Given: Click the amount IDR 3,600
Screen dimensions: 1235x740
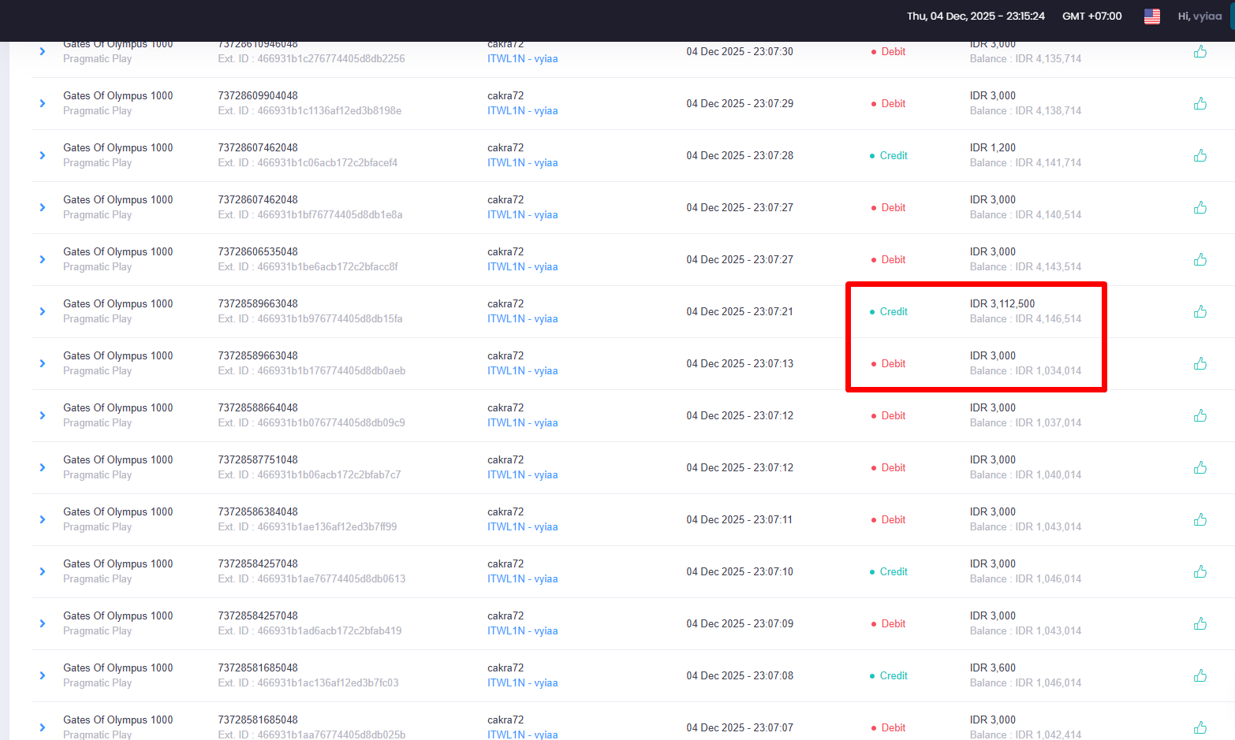Looking at the screenshot, I should click(992, 667).
